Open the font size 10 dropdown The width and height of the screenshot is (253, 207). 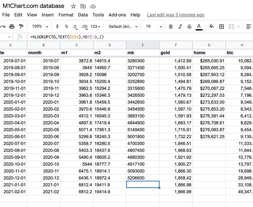(154, 26)
